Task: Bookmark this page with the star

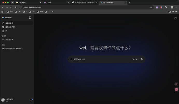Action: click(x=151, y=7)
